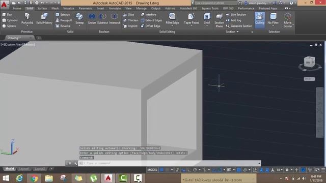
Task: Switch to the Parametric ribbon tab
Action: pos(86,8)
